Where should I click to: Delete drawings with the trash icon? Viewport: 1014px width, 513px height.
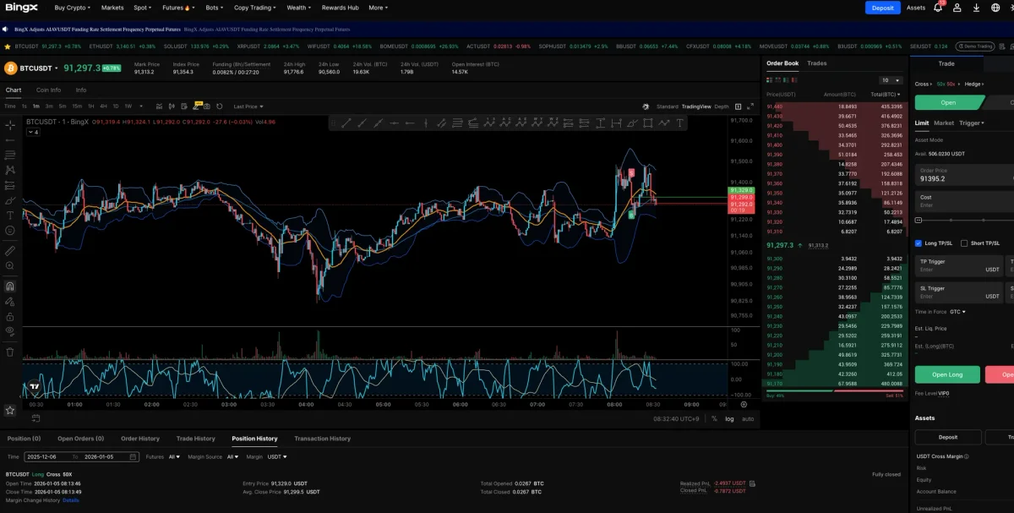[x=10, y=352]
